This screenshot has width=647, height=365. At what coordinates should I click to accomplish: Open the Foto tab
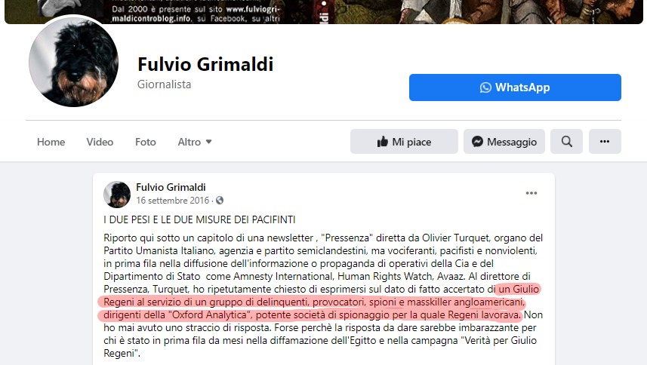(146, 142)
